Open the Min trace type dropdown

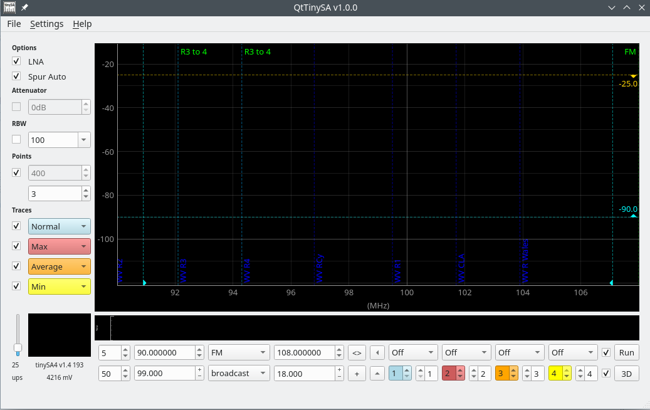click(x=60, y=286)
